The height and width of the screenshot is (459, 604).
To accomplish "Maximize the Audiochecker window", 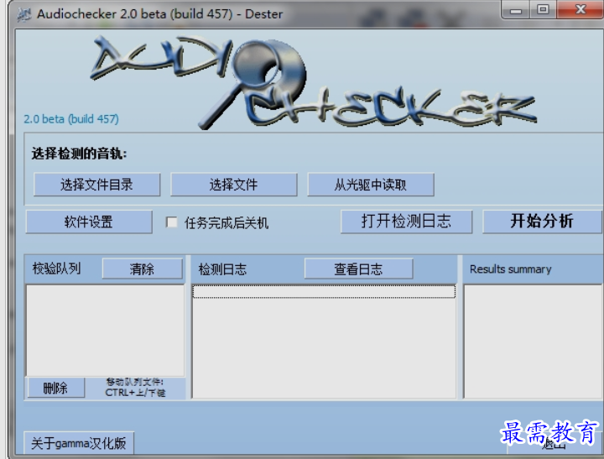I will 543,9.
